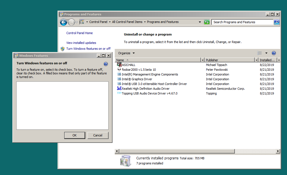Click publisher Realtek Semiconductor Corp.
This screenshot has width=287, height=175.
coord(225,89)
